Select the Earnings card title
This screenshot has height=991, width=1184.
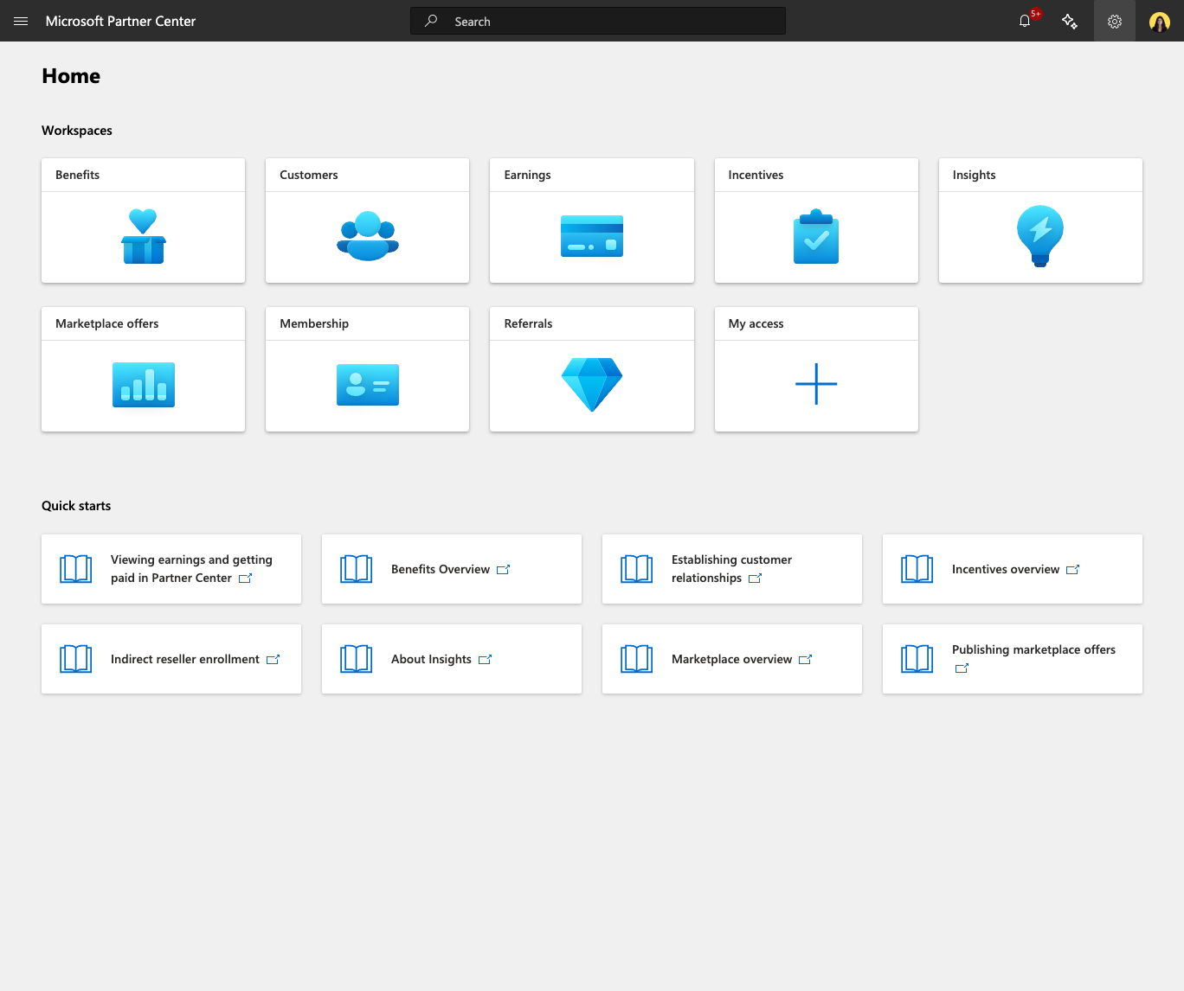click(527, 175)
